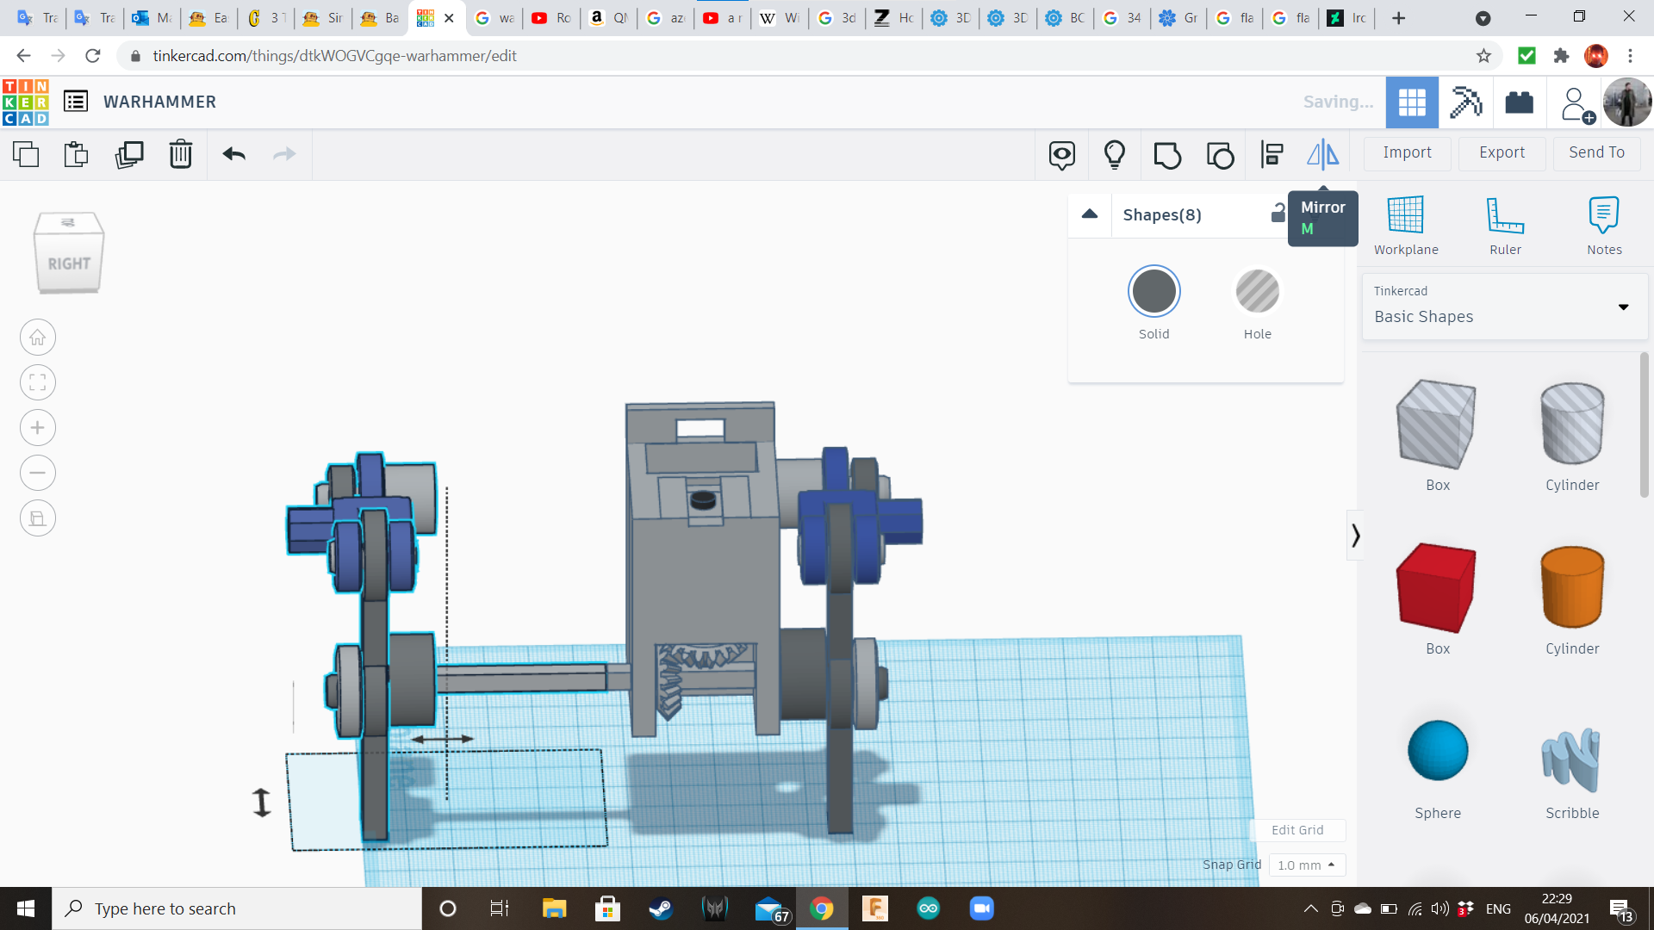Screen dimensions: 1654x930
Task: Open Steam from the taskbar
Action: point(661,908)
